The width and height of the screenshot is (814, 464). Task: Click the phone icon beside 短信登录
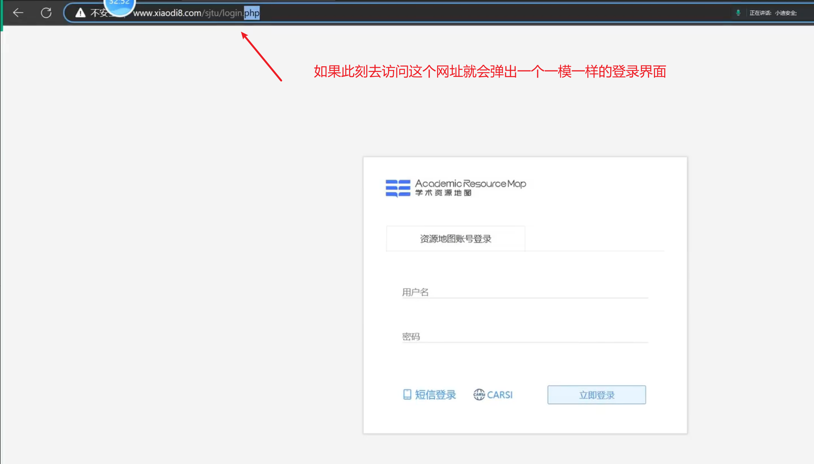click(407, 394)
